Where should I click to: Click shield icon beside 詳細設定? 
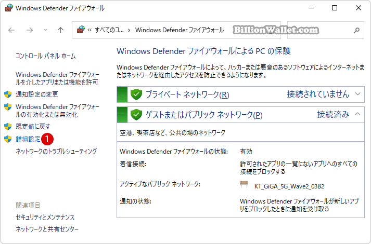coord(8,139)
